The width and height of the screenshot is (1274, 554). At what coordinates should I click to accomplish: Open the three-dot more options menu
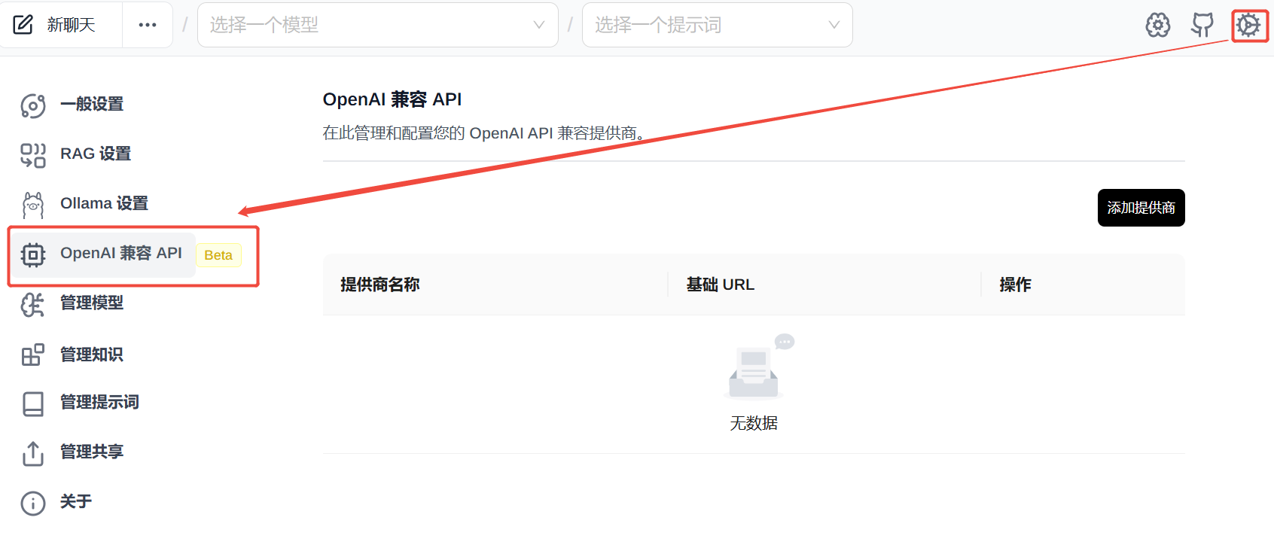(148, 25)
